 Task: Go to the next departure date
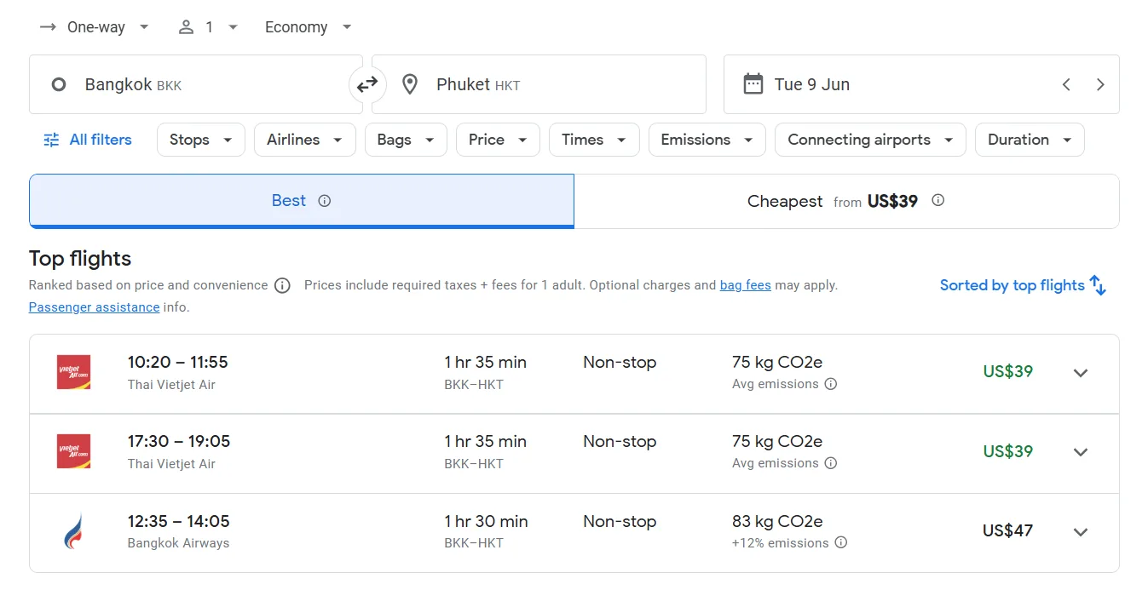click(x=1100, y=84)
